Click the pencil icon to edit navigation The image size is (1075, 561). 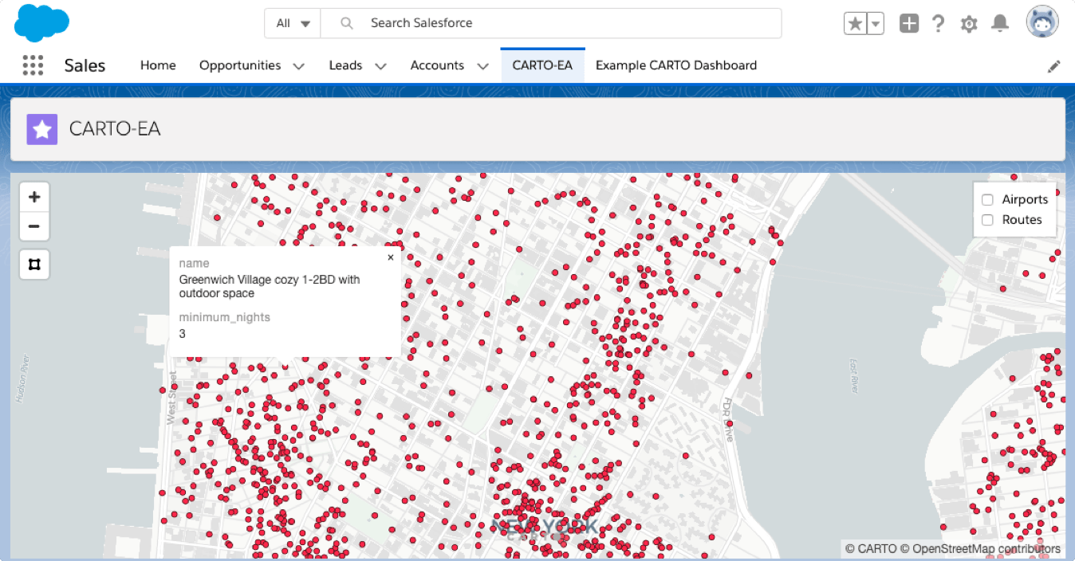1054,66
